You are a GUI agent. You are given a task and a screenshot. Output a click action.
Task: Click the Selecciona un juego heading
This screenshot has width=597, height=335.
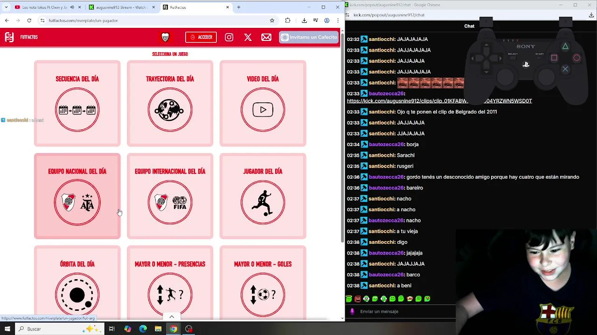pos(170,54)
